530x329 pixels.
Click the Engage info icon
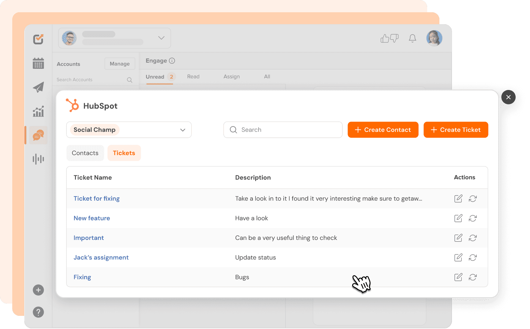[x=172, y=61]
